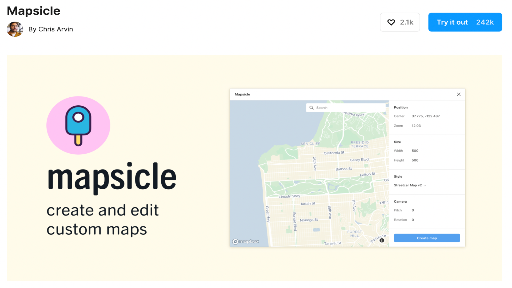The image size is (512, 288).
Task: Click into the map Search field
Action: [x=333, y=107]
